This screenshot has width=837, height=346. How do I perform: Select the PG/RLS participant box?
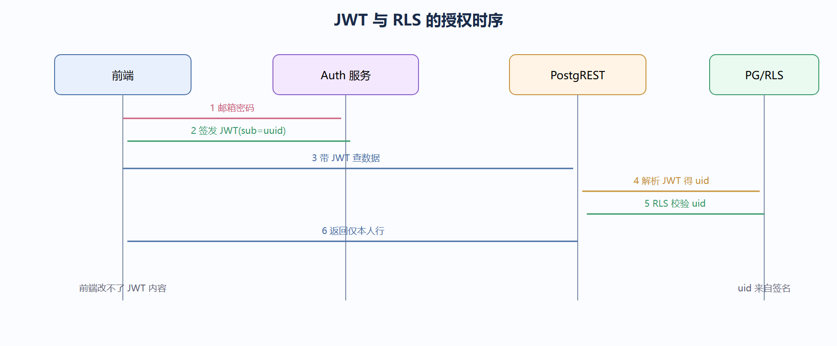(x=764, y=75)
